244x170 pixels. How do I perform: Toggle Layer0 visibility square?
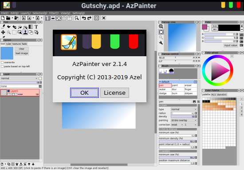[9, 91]
